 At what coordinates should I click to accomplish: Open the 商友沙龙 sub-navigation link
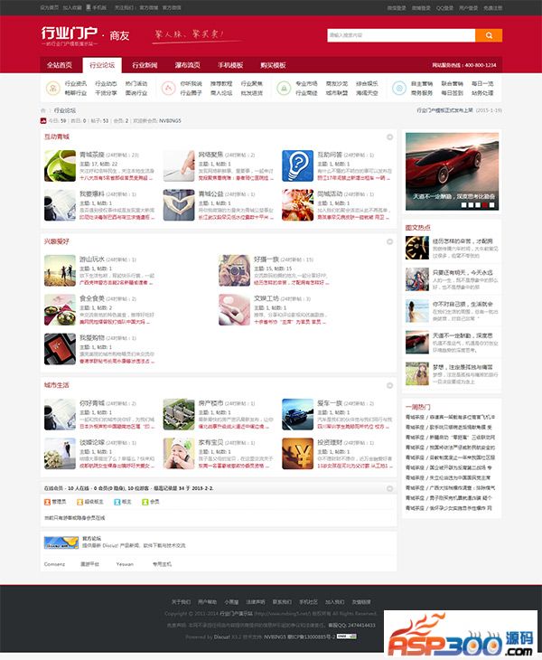(336, 84)
